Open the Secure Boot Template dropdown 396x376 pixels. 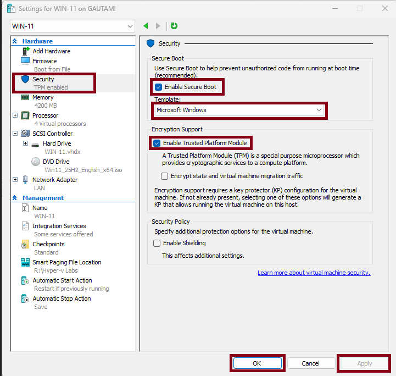pos(238,110)
